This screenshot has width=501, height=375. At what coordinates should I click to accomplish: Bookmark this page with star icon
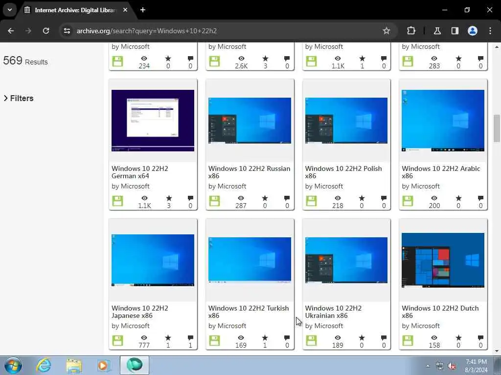[x=387, y=31]
